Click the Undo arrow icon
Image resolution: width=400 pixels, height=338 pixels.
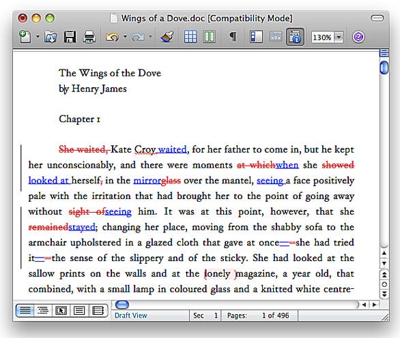112,37
